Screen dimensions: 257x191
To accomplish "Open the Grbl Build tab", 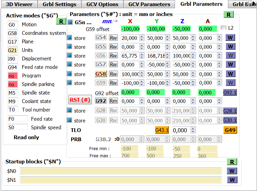I will (242, 4).
